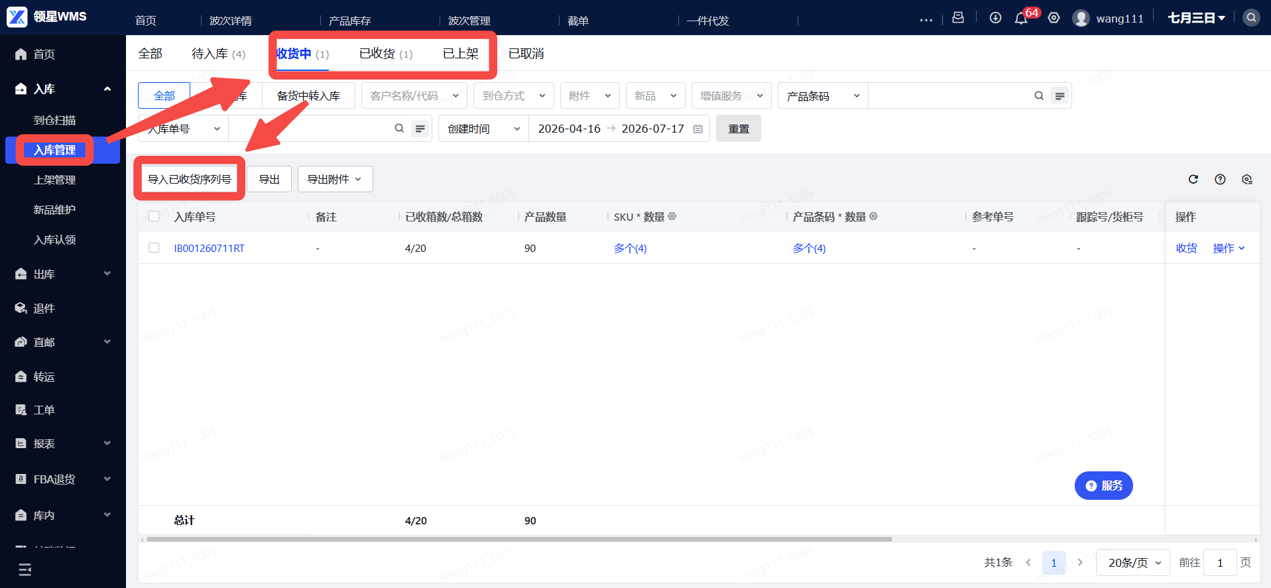This screenshot has height=588, width=1271.
Task: Expand the 出库 sidebar menu
Action: [107, 274]
